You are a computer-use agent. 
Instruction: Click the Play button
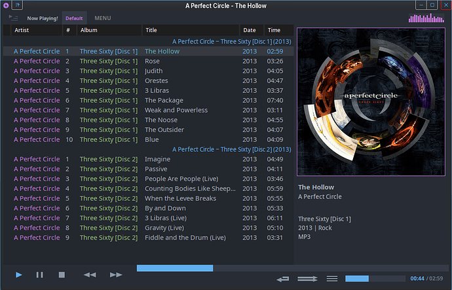pyautogui.click(x=19, y=275)
